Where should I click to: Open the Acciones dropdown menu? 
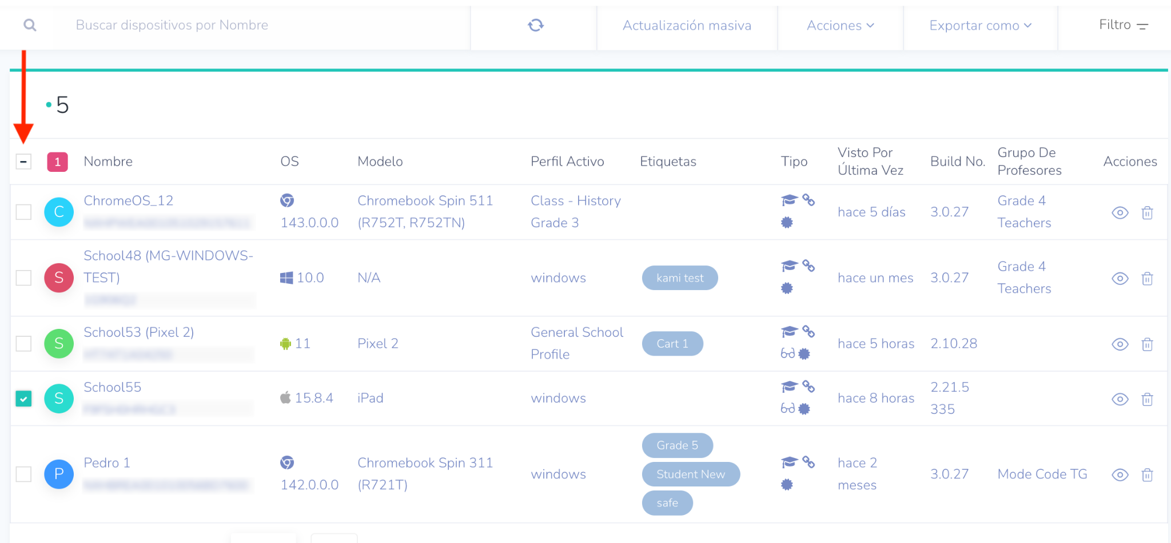tap(840, 26)
